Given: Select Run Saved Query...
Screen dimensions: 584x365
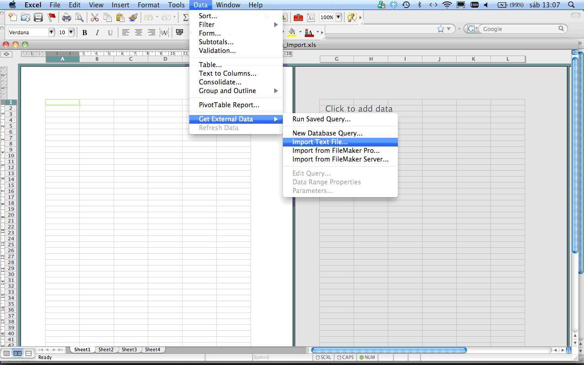Looking at the screenshot, I should 340,119.
